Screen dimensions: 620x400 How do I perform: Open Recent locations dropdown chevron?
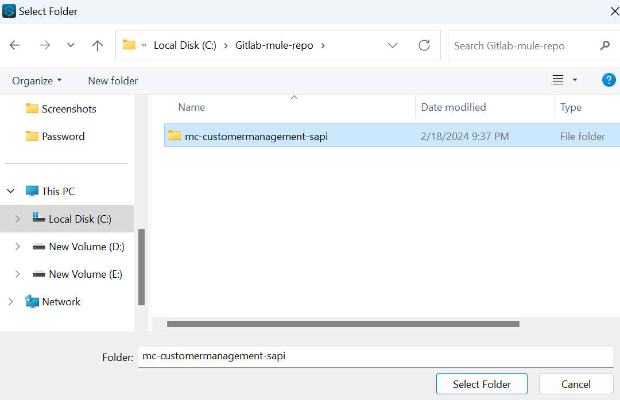pos(71,45)
